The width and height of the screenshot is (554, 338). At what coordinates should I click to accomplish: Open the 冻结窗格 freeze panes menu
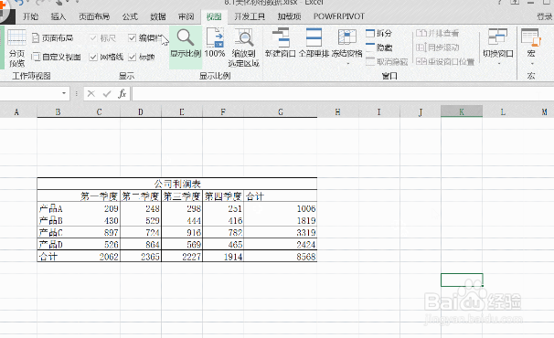(x=347, y=46)
